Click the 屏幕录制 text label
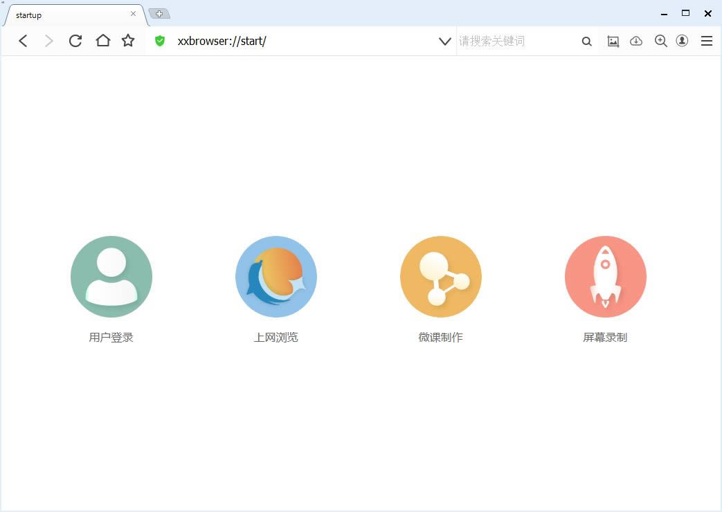 (x=605, y=338)
